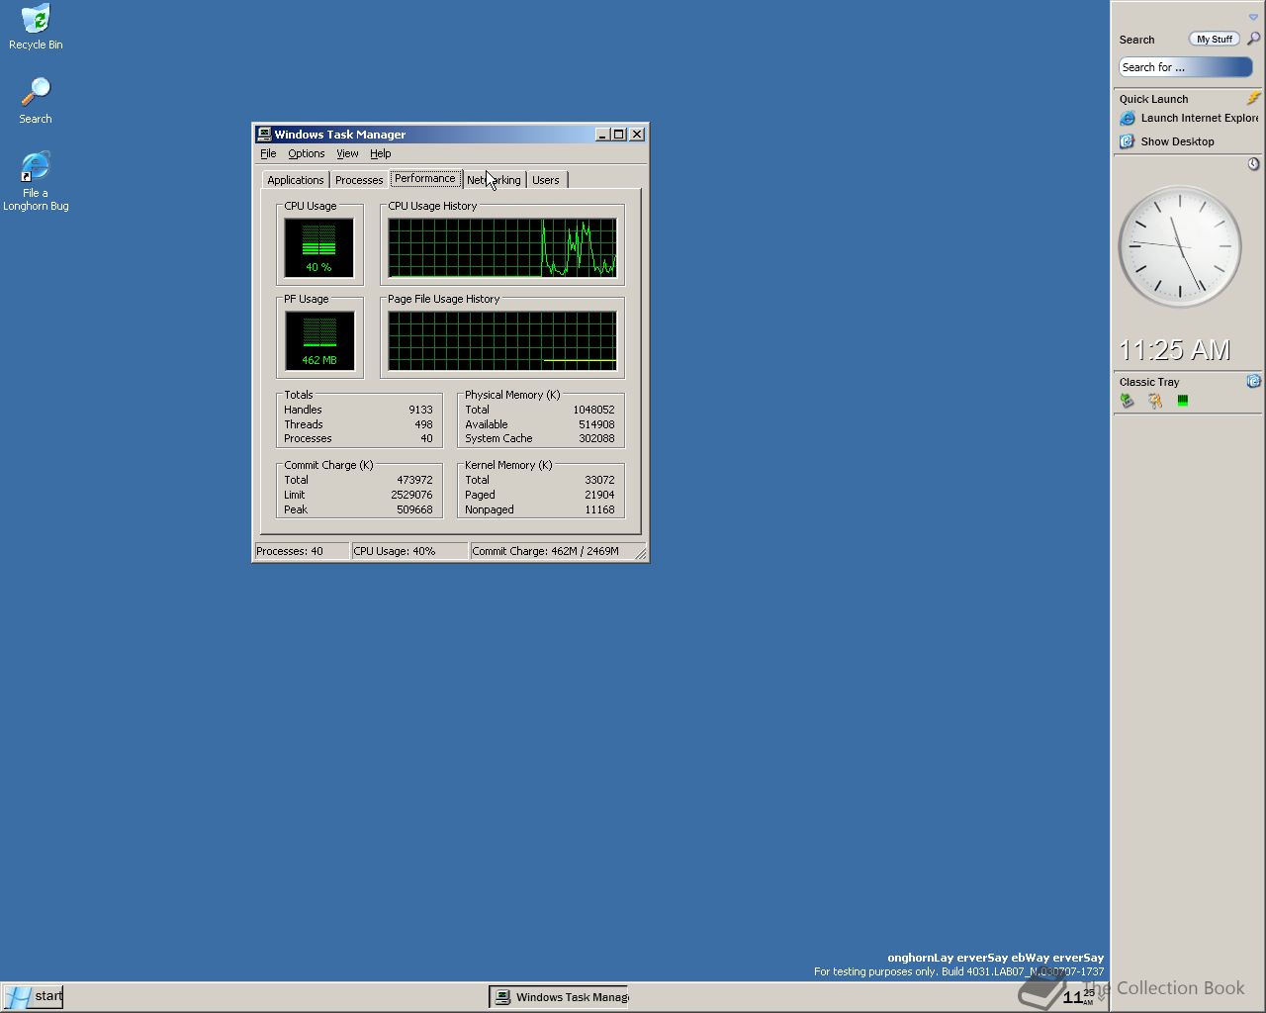
Task: Click the Windows Task Manager taskbar button
Action: tap(561, 996)
